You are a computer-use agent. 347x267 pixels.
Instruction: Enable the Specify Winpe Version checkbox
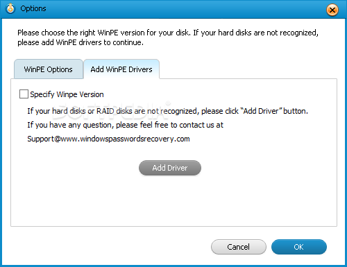coord(24,94)
